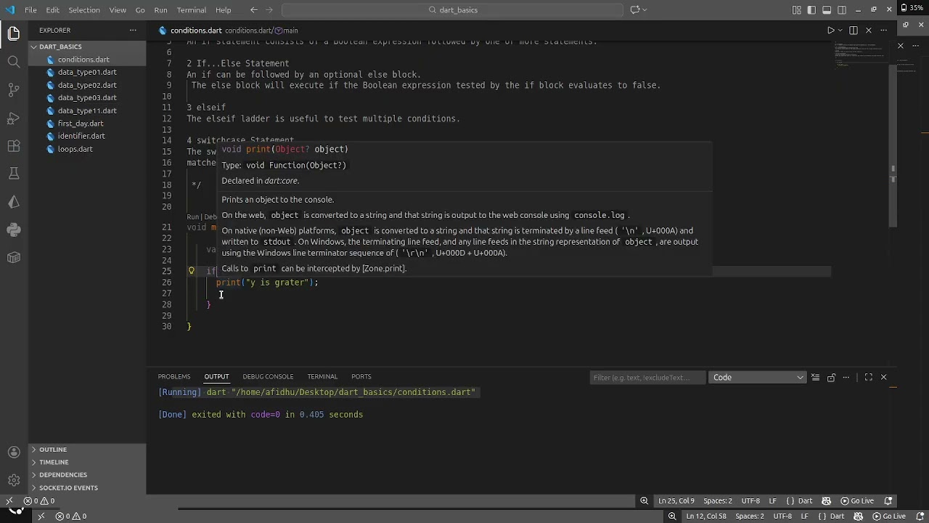Screen dimensions: 929x523
Task: Split the editor to the right
Action: coord(854,31)
